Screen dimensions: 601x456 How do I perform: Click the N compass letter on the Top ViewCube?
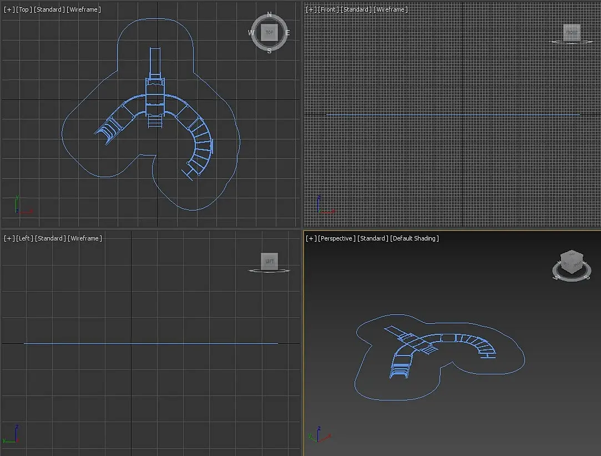click(x=269, y=14)
